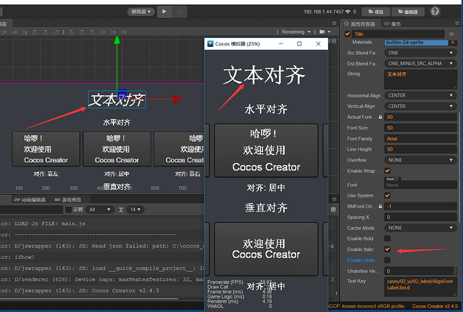Switch to 游戏预览 game preview tab
463x312 pixels.
coord(68,200)
